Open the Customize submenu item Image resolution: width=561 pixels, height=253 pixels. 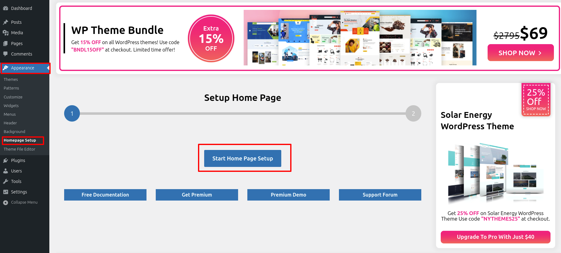pyautogui.click(x=13, y=97)
